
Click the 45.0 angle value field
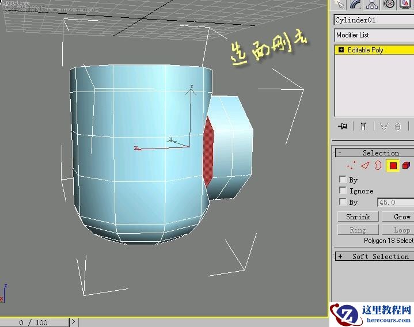(x=396, y=203)
